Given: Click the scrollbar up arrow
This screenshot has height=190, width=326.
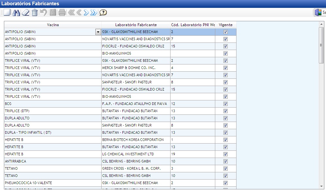Looking at the screenshot, I should point(321,24).
